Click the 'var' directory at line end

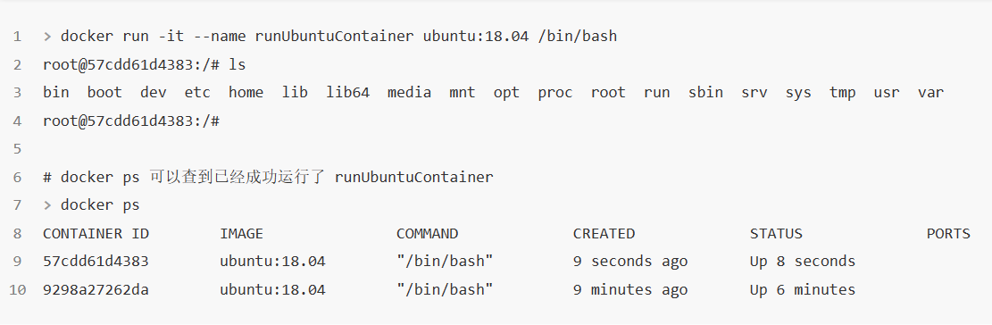tap(930, 92)
